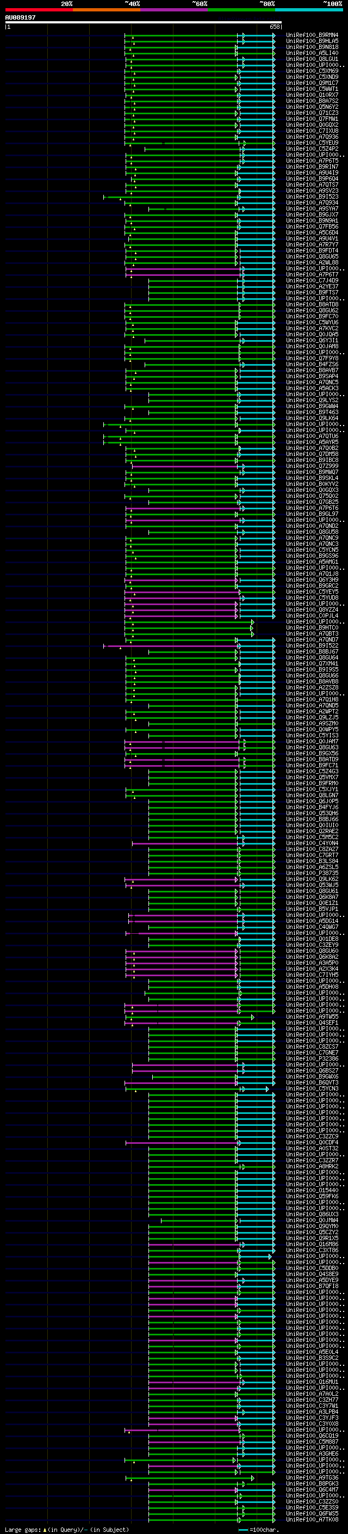Select hit label UniRef100_A7Q936
Screen dimensions: 348x1534
[x=312, y=137]
